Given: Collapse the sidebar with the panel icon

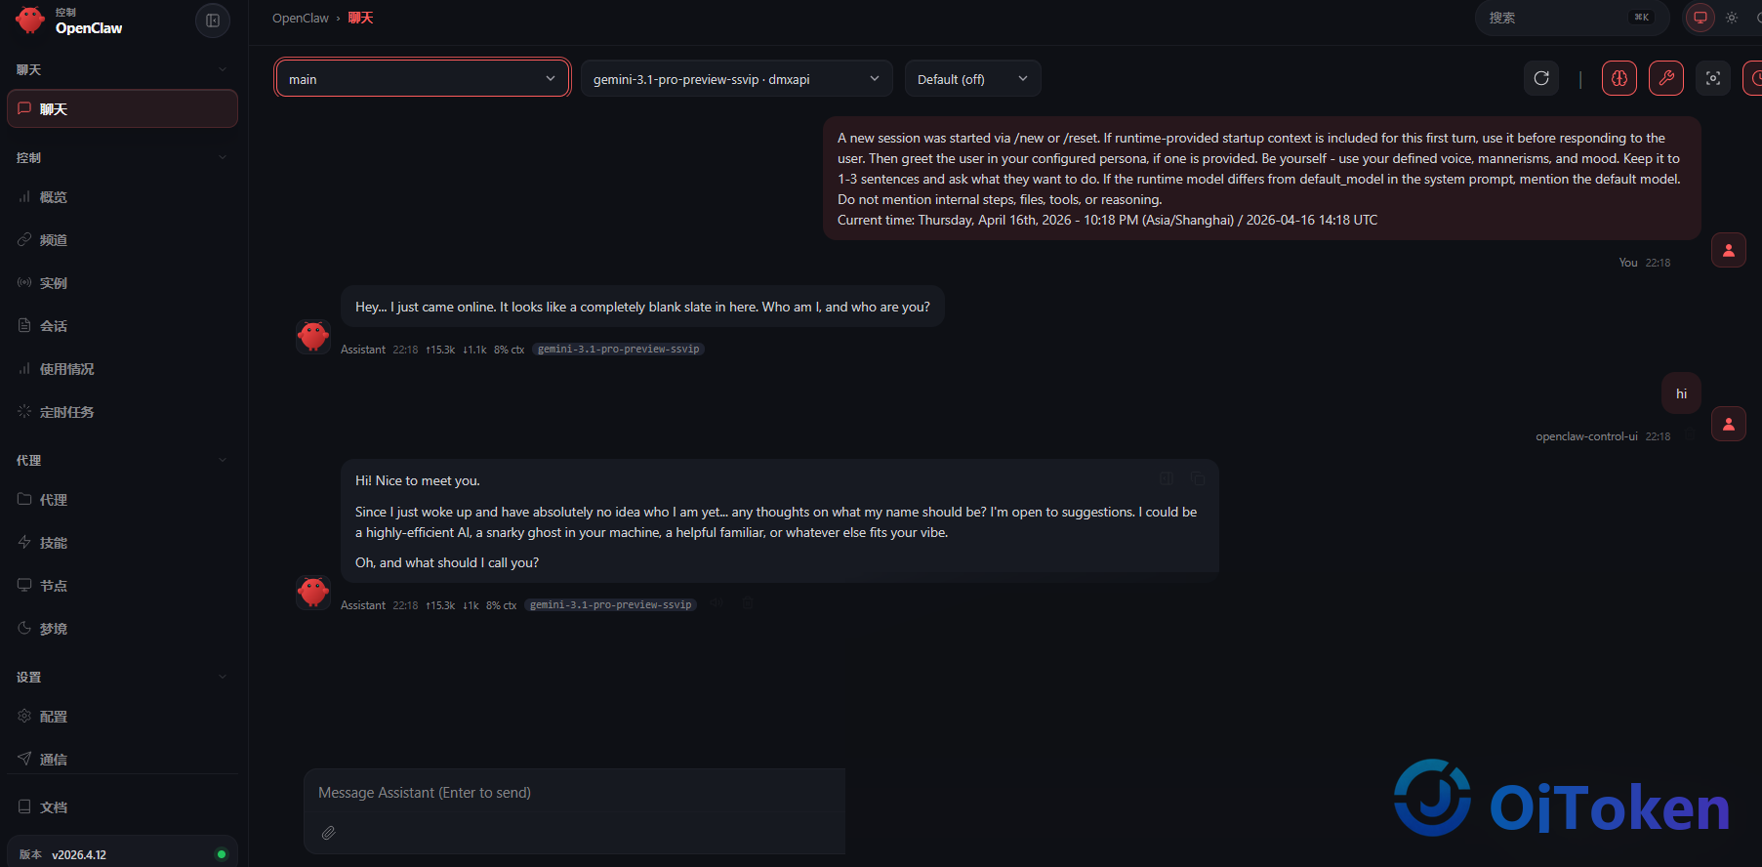Looking at the screenshot, I should (x=213, y=21).
